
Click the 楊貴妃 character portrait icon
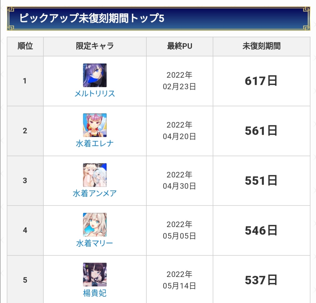click(95, 274)
